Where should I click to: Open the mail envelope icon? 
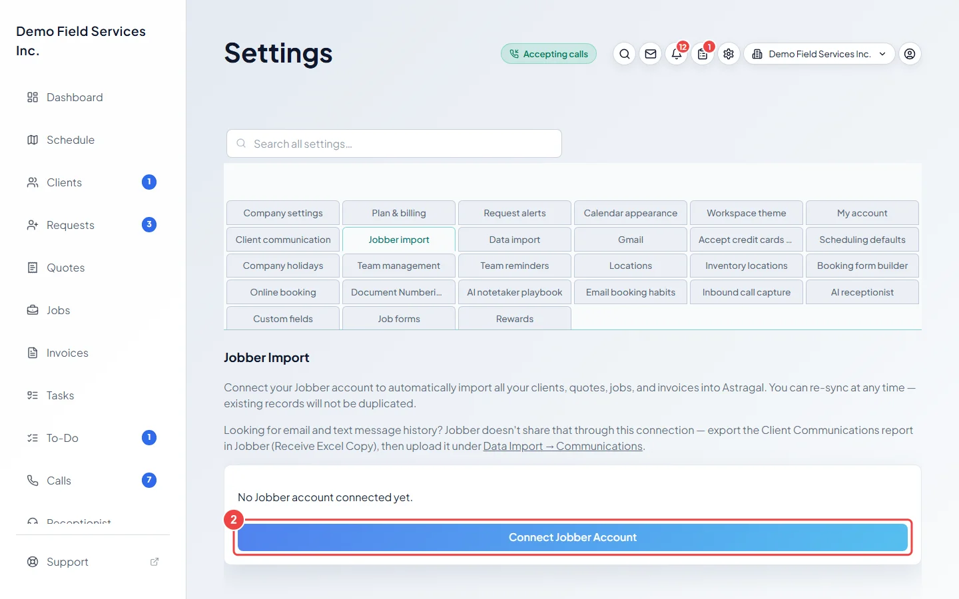pyautogui.click(x=651, y=54)
